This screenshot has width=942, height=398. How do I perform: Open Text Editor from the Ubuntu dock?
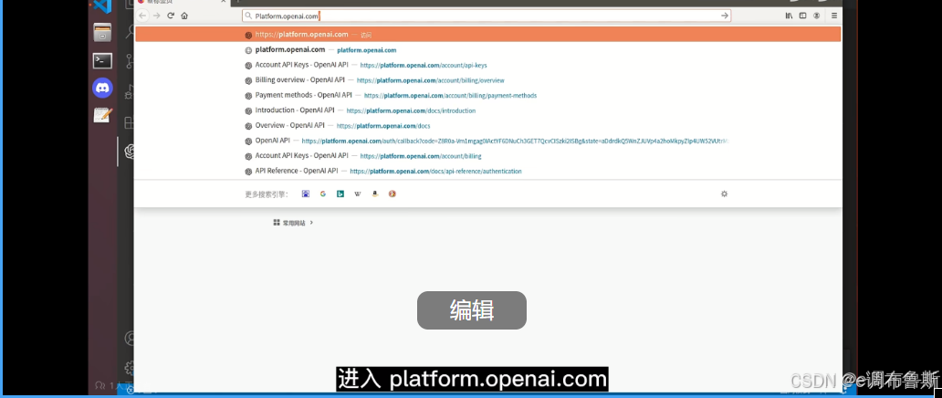point(103,115)
